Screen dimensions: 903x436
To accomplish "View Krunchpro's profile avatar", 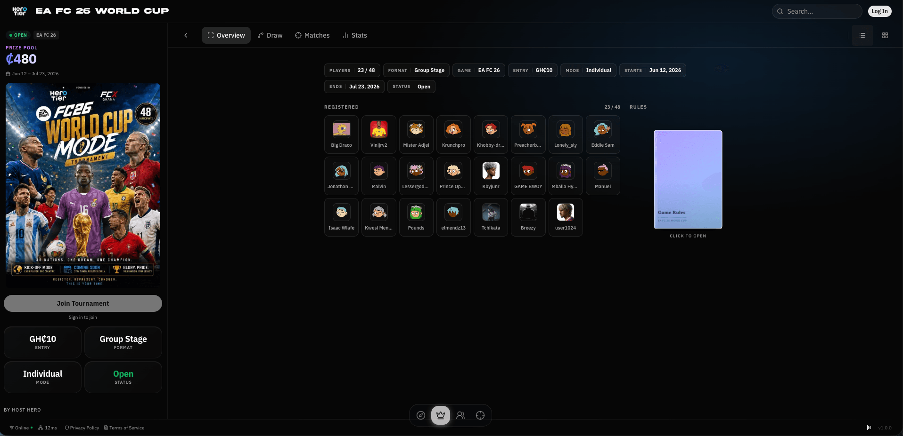I will (x=453, y=129).
